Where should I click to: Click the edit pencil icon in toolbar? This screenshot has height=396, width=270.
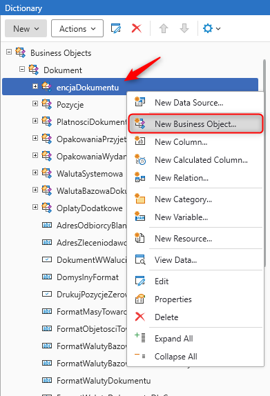116,28
